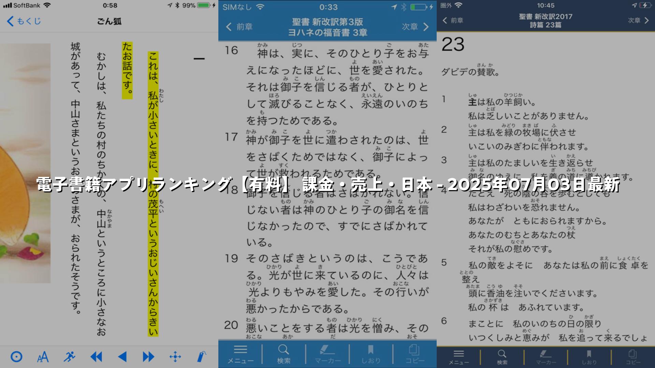The width and height of the screenshot is (655, 368).
Task: Tap the Wi-Fi icon beside SIMなし
Action: click(260, 7)
